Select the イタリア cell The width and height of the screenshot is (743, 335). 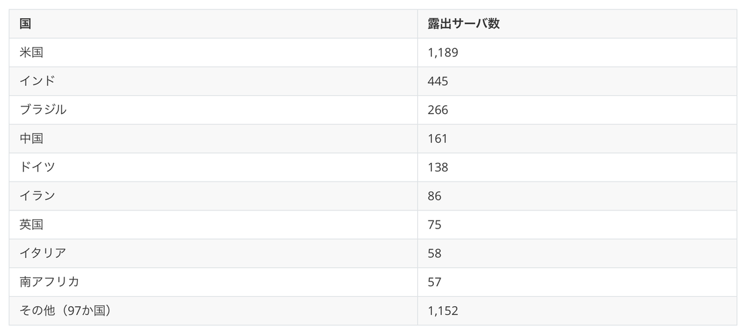point(213,254)
